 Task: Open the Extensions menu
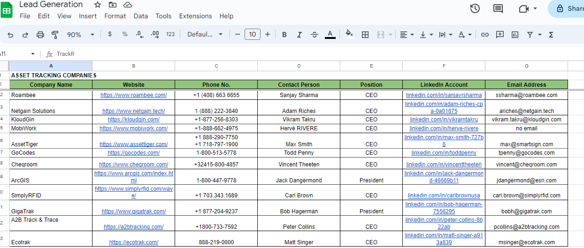click(x=195, y=16)
